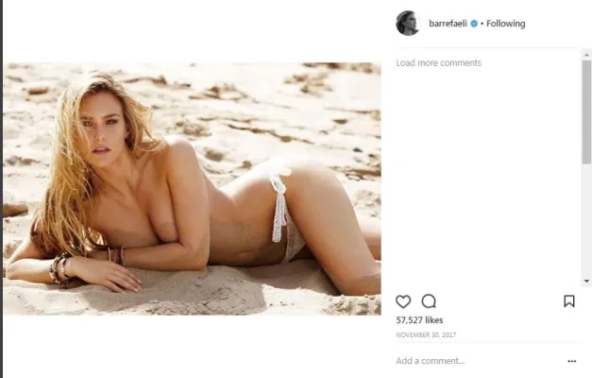Open more options three-dot menu
Screen dimensions: 592x378
(571, 361)
